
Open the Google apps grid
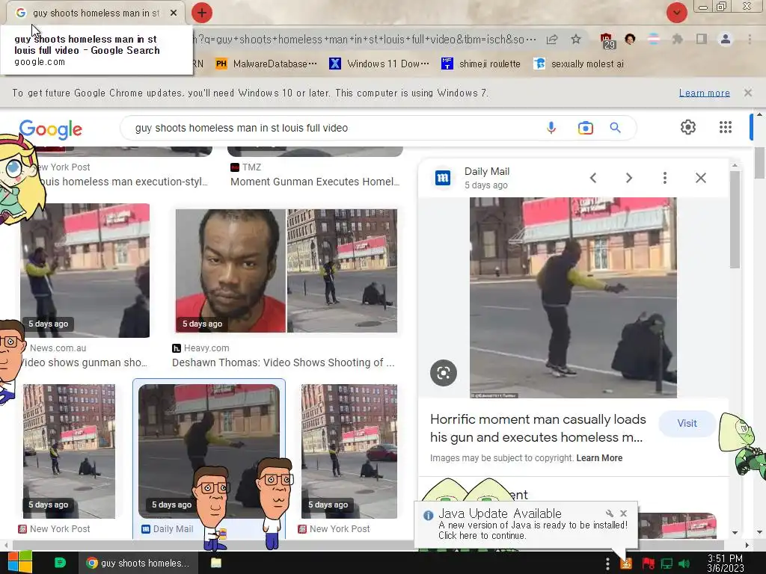point(726,127)
